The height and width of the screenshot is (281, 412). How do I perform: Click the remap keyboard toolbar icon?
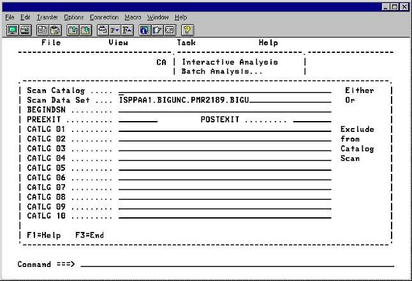tap(103, 30)
